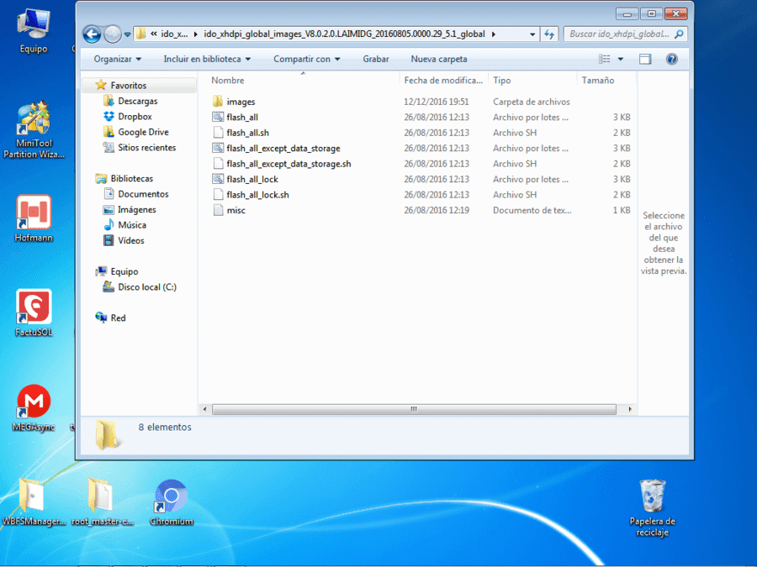
Task: Open Descargas in the sidebar
Action: tap(138, 102)
